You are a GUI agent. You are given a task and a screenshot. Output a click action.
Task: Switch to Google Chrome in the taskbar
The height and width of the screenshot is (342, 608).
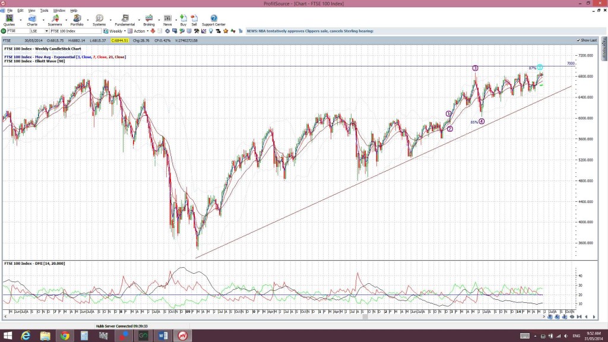(65, 336)
